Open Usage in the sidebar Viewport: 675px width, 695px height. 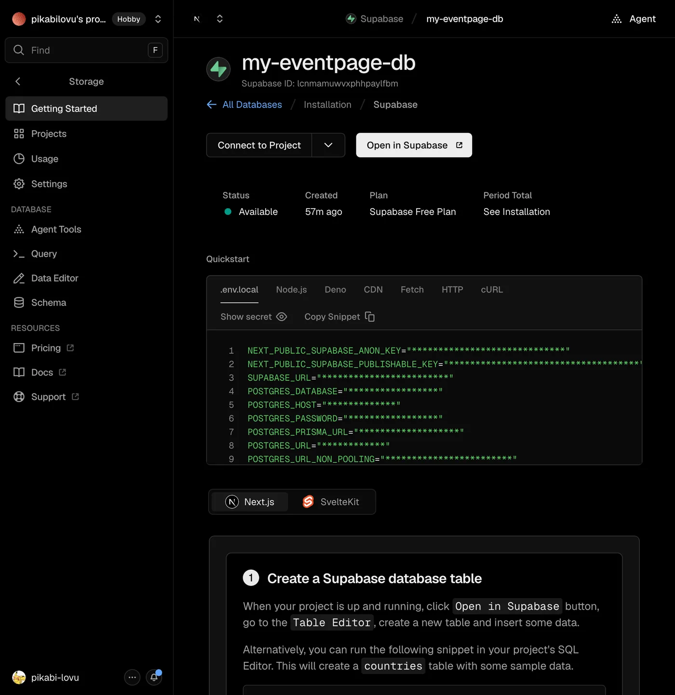coord(86,159)
